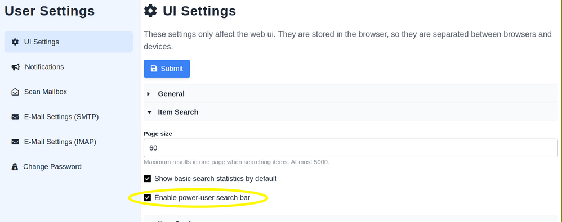Click the envelope icon for SMTP settings
562x222 pixels.
coord(15,117)
